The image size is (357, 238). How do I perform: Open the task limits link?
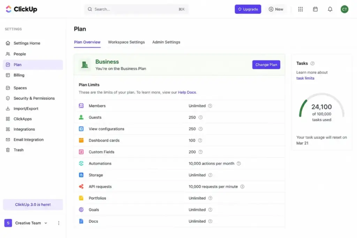tap(305, 78)
